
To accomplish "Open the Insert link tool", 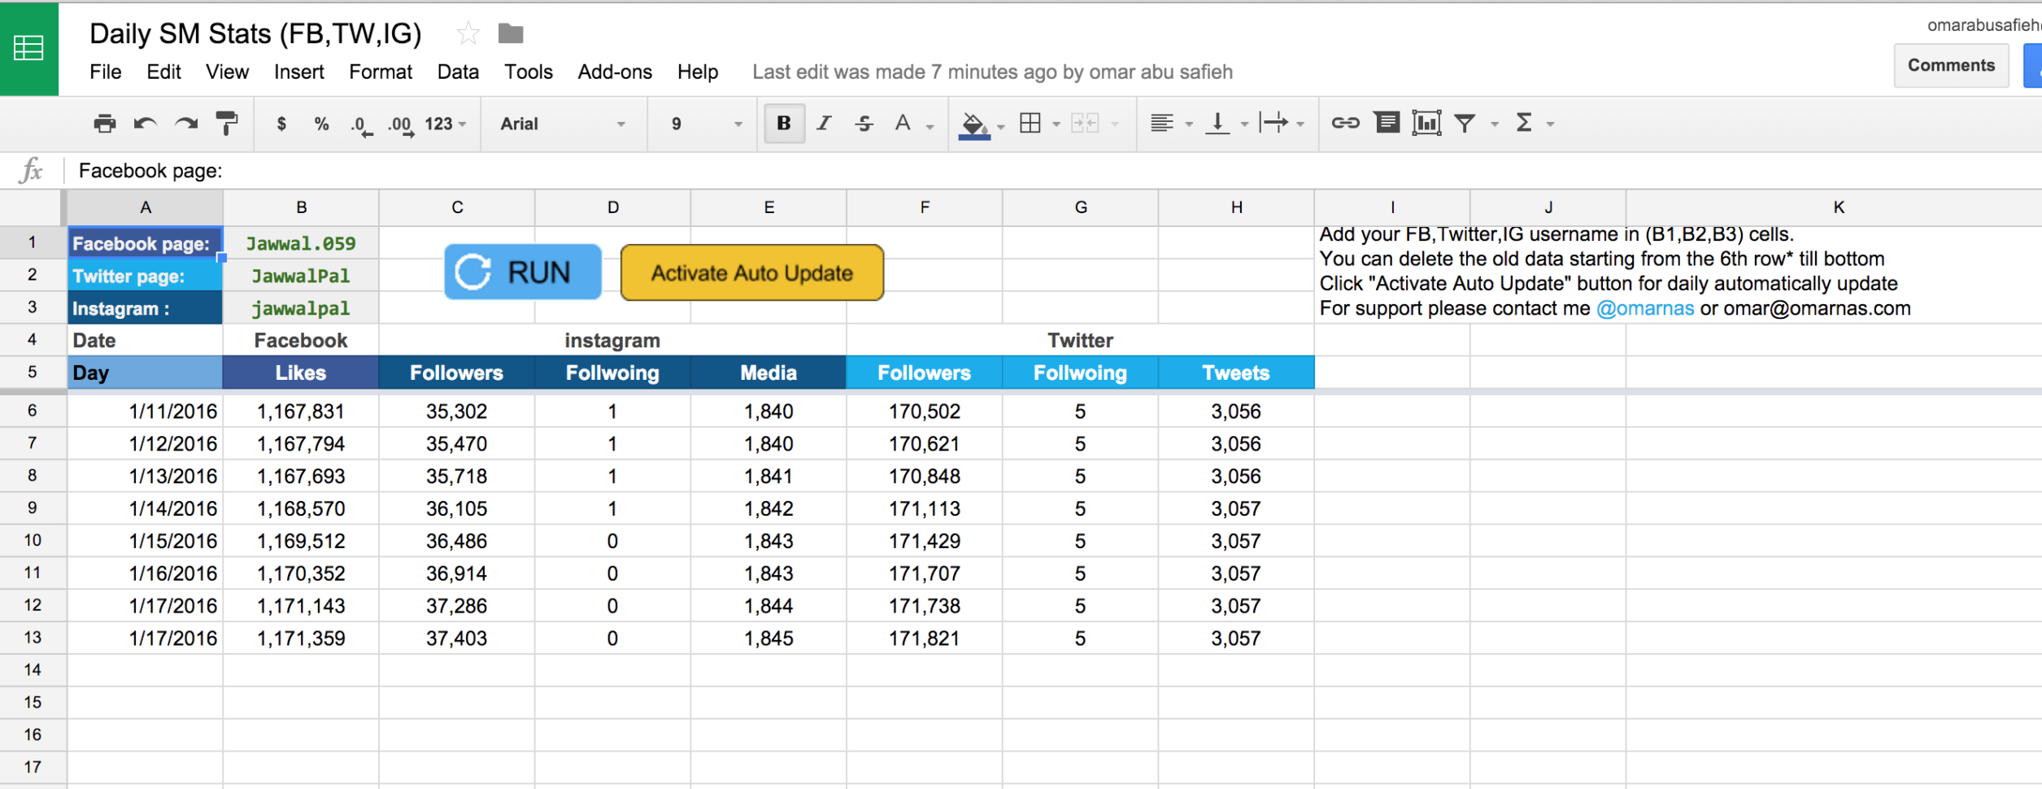I will pyautogui.click(x=1346, y=123).
